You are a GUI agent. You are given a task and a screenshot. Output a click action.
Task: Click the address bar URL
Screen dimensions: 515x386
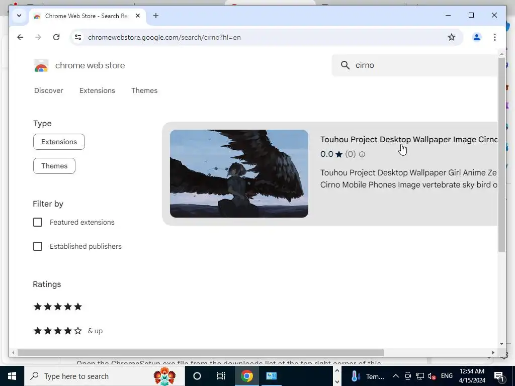coord(164,37)
